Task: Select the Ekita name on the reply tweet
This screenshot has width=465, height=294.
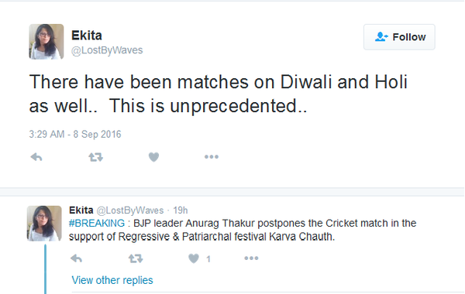Action: pyautogui.click(x=81, y=210)
